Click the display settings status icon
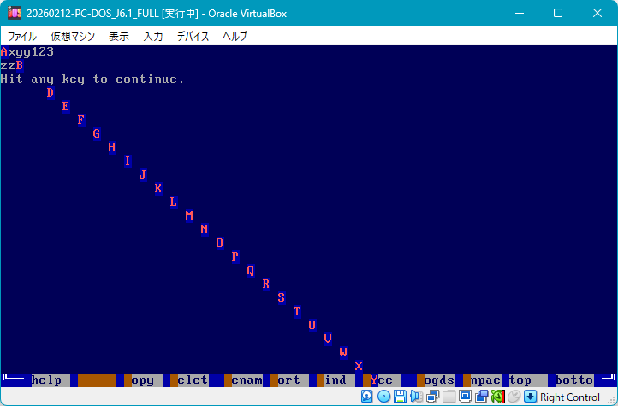Image resolution: width=618 pixels, height=406 pixels. coord(466,397)
